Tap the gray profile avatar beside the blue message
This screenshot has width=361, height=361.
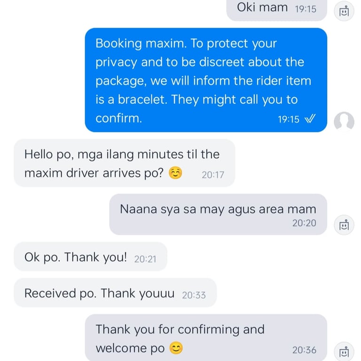click(344, 122)
